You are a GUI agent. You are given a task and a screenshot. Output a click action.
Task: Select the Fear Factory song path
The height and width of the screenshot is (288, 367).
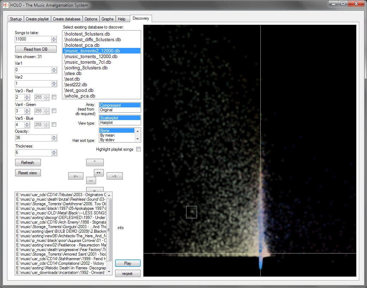[61, 250]
